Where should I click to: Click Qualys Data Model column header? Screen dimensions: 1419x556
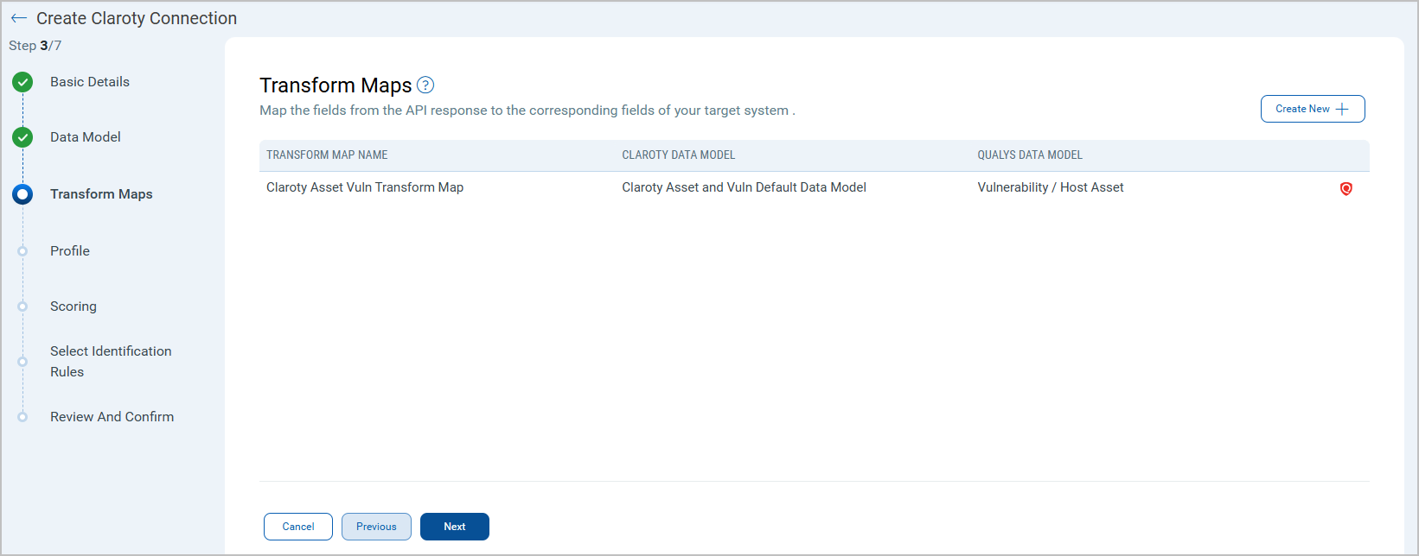[x=1030, y=155]
